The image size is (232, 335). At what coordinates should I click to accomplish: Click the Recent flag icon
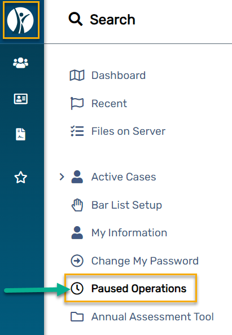click(x=77, y=103)
